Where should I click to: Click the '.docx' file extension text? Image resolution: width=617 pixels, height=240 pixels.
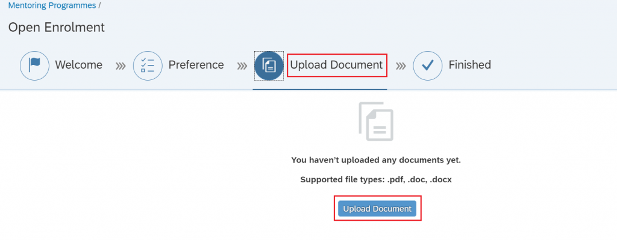click(x=441, y=180)
